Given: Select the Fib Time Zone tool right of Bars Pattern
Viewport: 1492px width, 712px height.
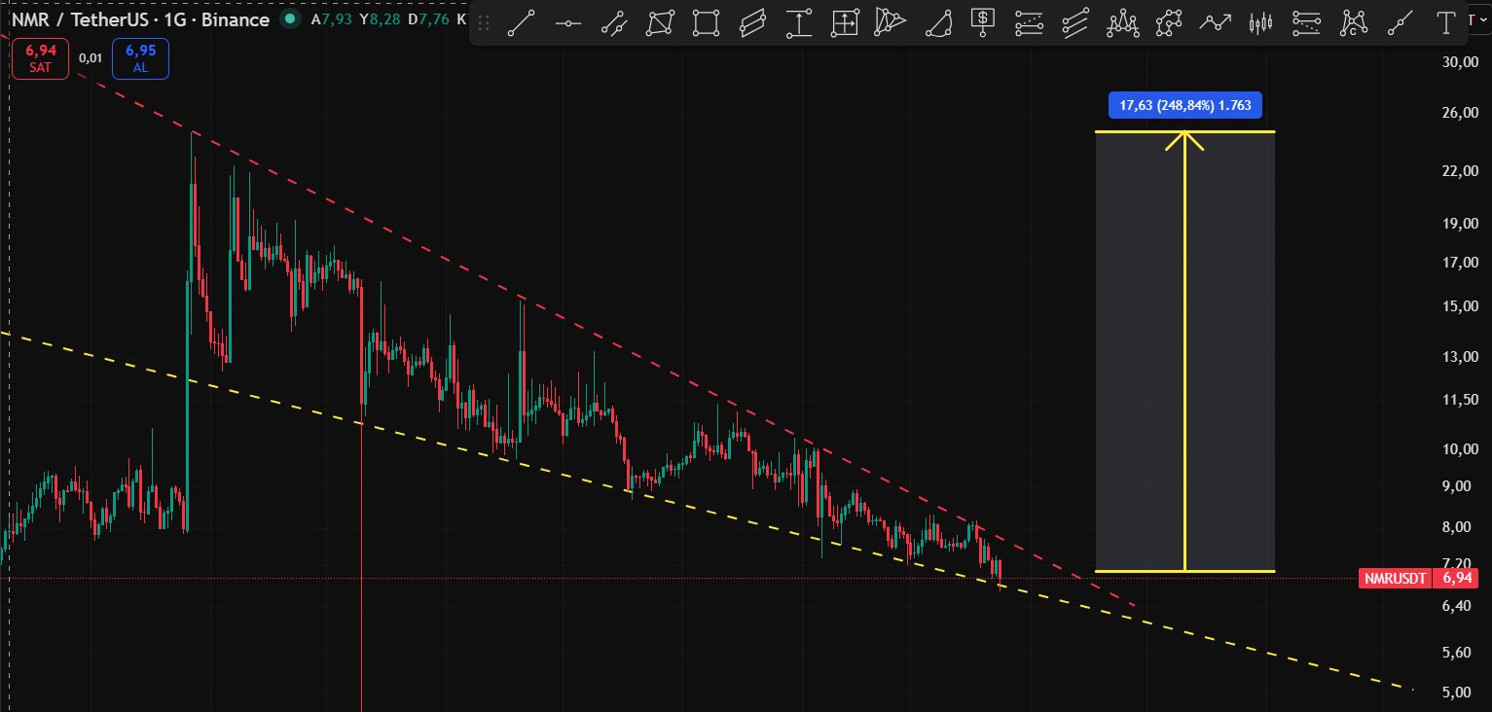Looking at the screenshot, I should pyautogui.click(x=1306, y=22).
